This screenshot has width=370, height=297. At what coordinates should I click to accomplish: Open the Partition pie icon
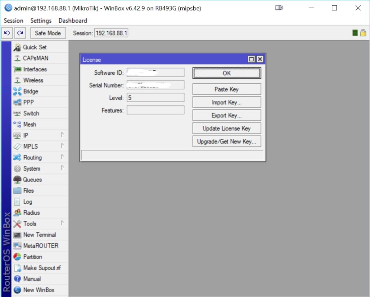pos(17,257)
